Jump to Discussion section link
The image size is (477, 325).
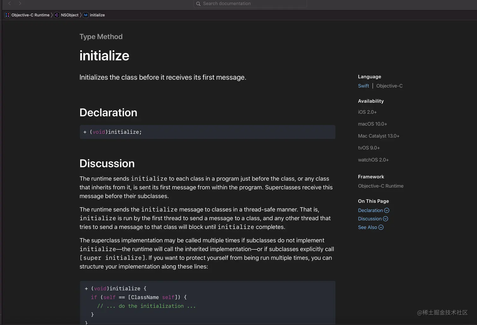pos(370,219)
